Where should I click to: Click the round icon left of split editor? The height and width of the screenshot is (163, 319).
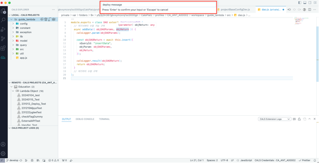[304, 9]
